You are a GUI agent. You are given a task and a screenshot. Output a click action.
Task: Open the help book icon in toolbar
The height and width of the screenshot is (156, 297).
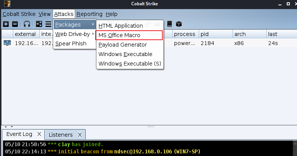[x=170, y=24]
